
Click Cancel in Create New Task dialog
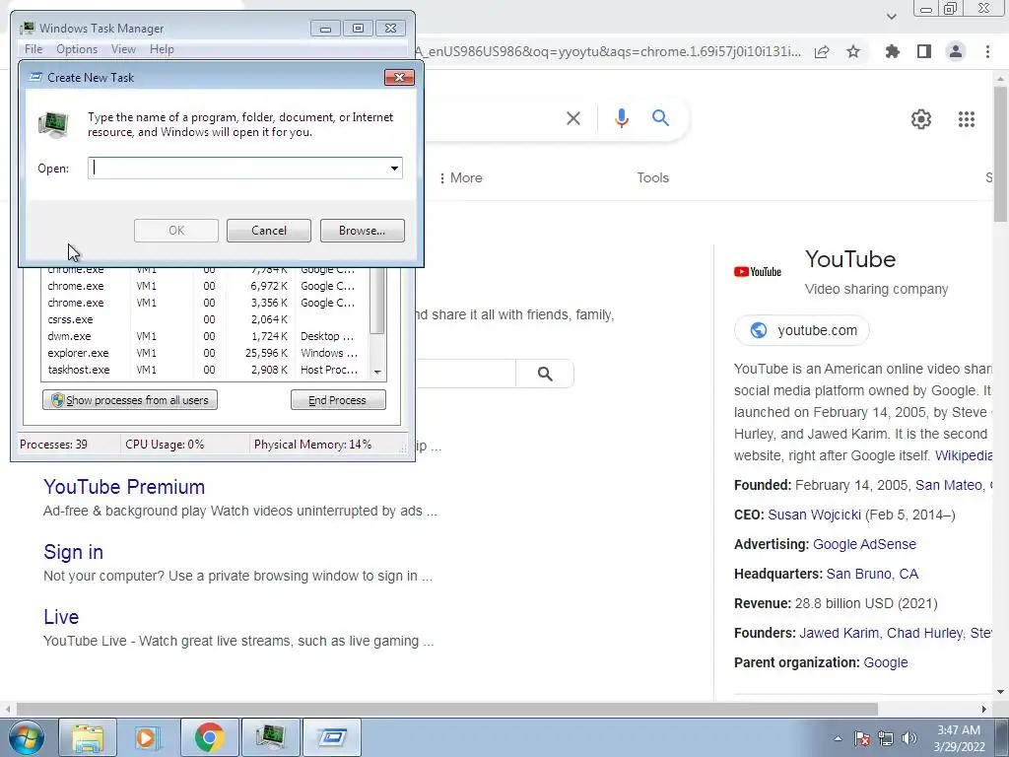[268, 231]
